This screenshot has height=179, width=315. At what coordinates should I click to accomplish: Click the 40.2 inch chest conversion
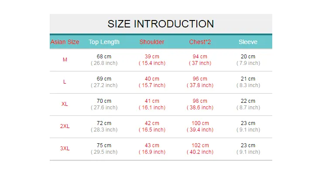200,152
